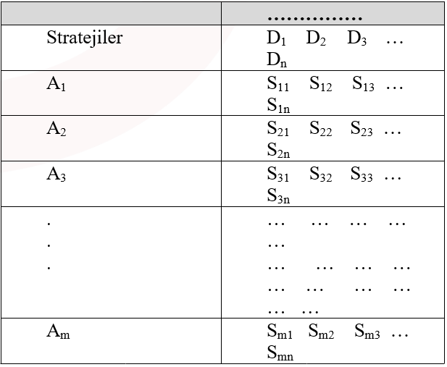Click the S31 table entry
Viewport: 447px width, 367px height.
(x=278, y=175)
